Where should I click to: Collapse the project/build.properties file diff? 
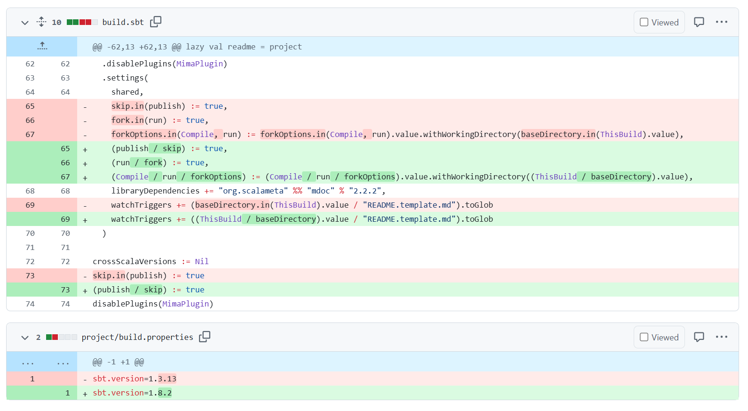coord(25,337)
